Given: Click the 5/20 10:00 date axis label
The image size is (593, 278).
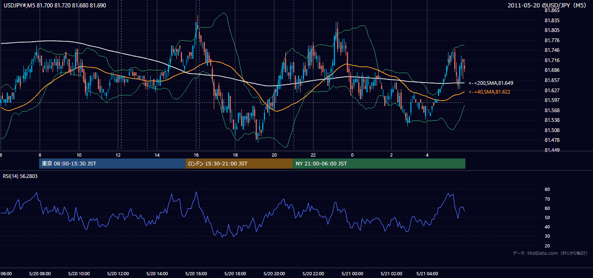Looking at the screenshot, I should point(79,274).
